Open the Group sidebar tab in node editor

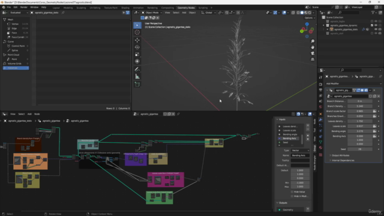point(314,148)
